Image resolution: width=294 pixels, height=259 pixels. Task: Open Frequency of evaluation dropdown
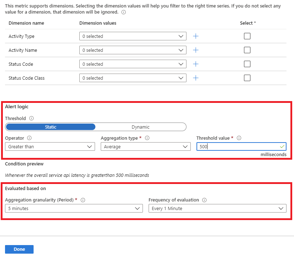(217, 208)
